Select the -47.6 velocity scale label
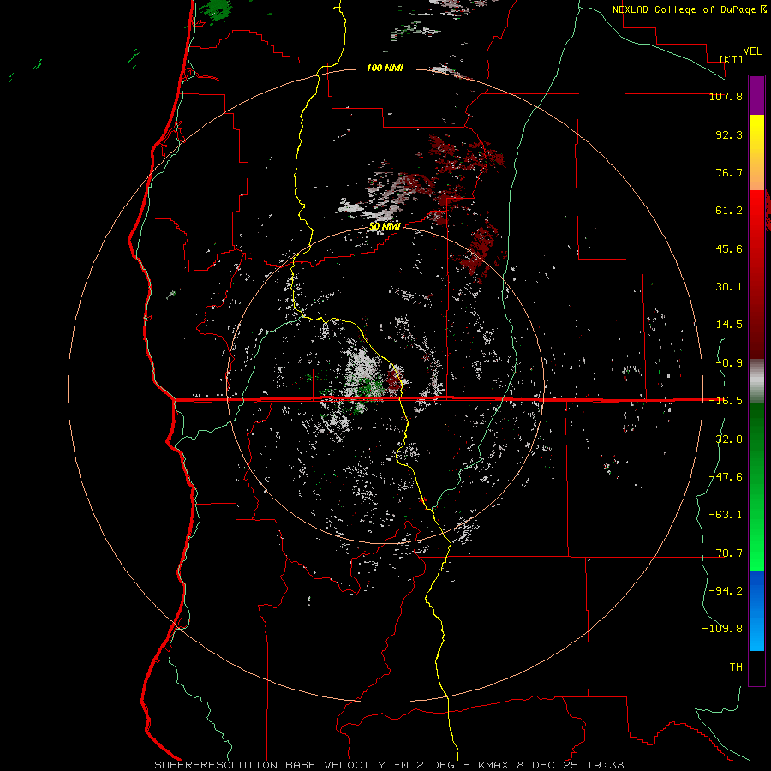This screenshot has height=771, width=771. tap(726, 477)
